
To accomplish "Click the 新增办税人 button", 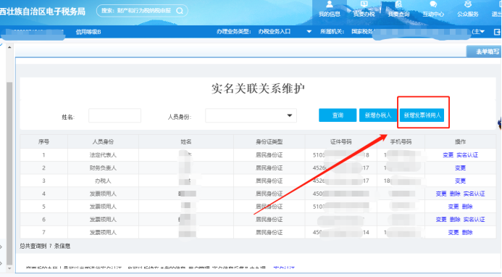I will tap(378, 115).
